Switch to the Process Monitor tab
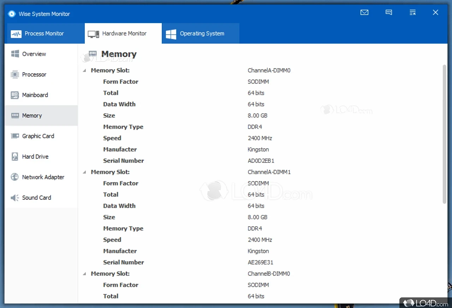Screen dimensions: 452x308 coord(44,34)
